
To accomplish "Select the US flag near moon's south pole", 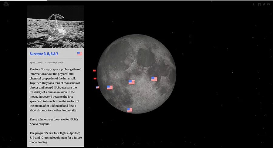I will (x=130, y=110).
